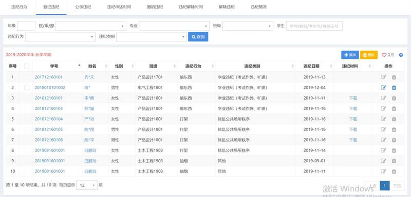
Task: Download material for 201812160104
Action: (x=353, y=119)
